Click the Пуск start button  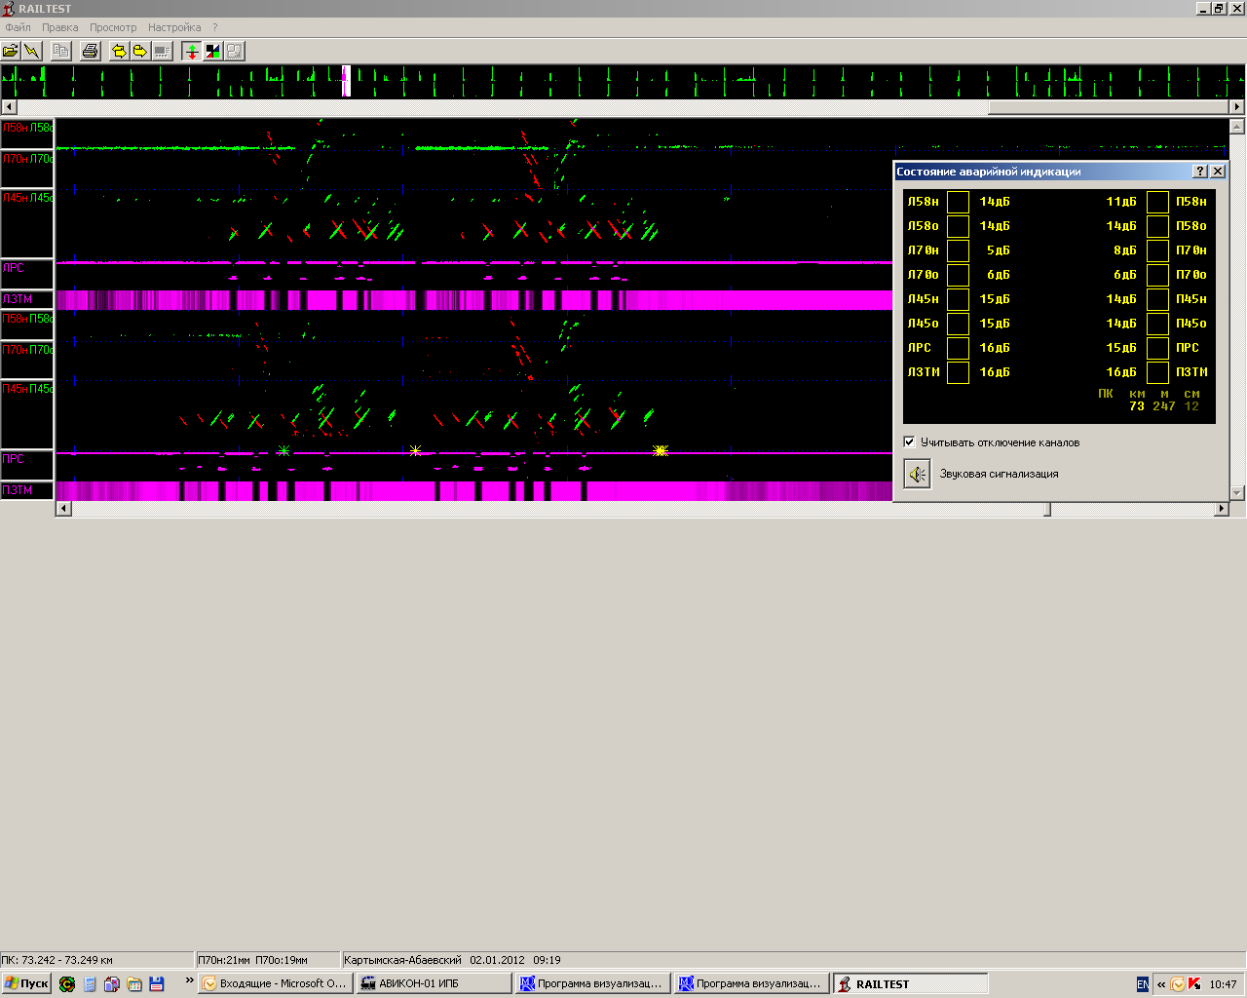click(x=26, y=983)
